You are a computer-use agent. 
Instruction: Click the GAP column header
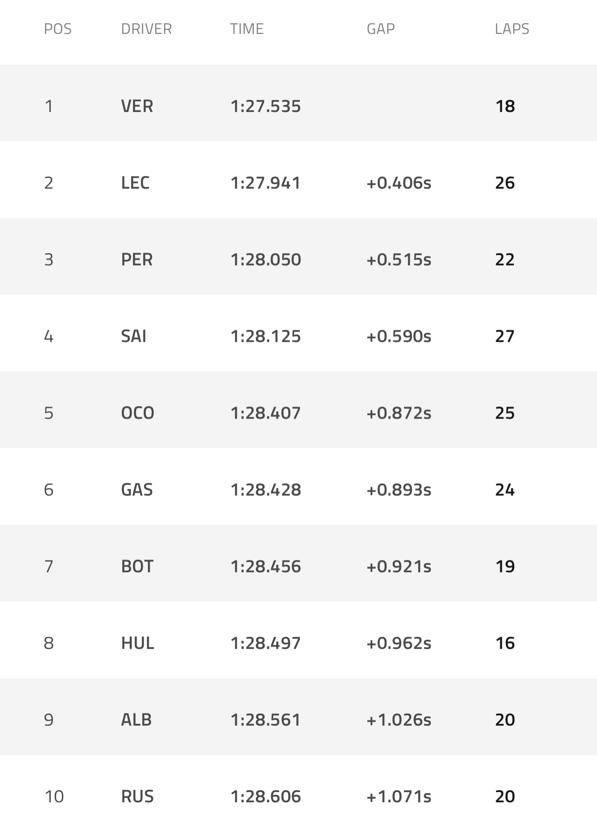(x=380, y=29)
